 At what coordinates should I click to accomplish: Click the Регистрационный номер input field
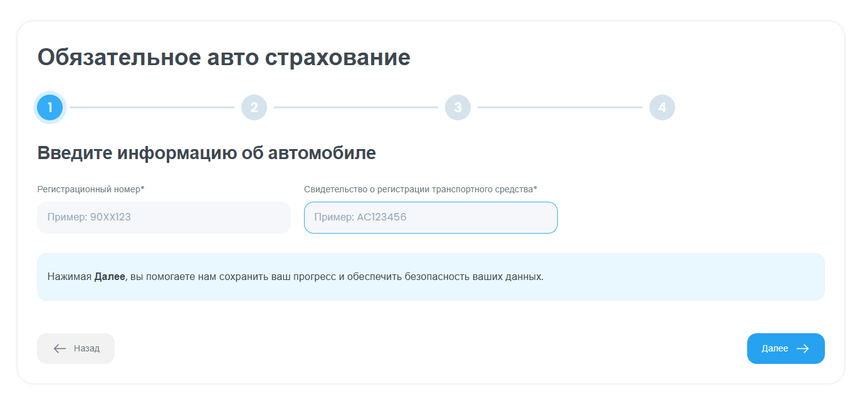164,217
